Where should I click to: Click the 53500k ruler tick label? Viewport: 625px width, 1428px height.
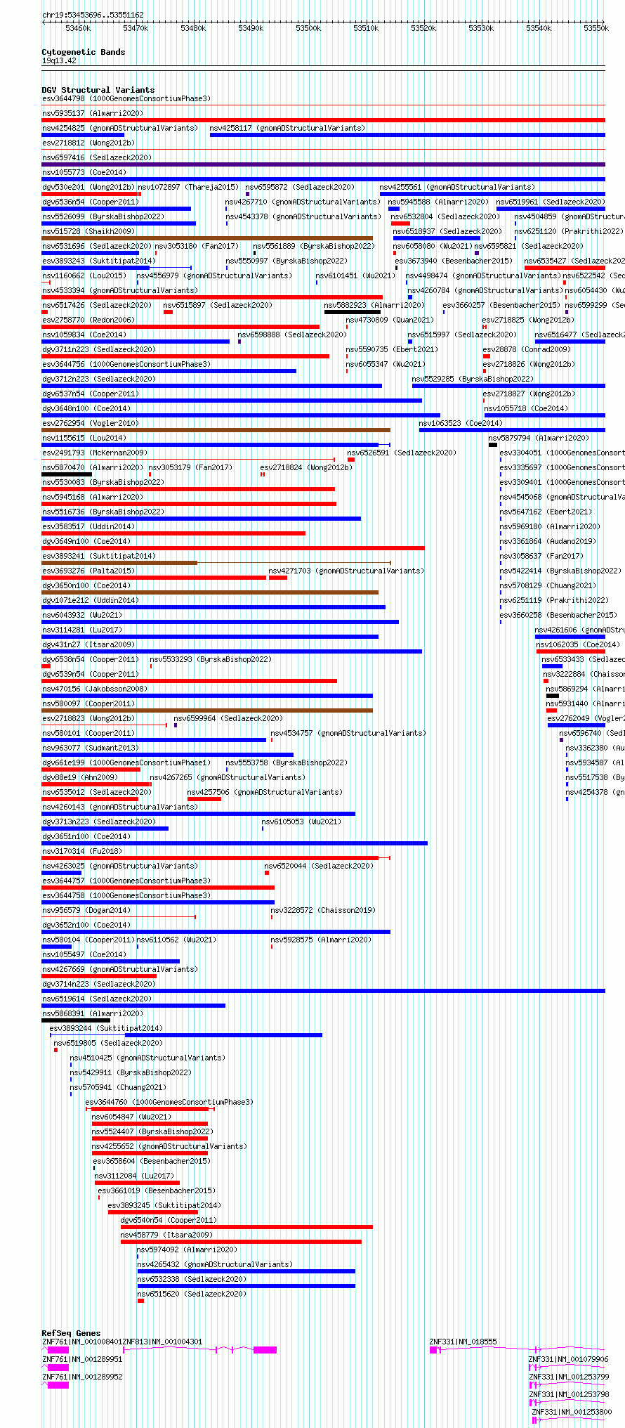point(308,28)
